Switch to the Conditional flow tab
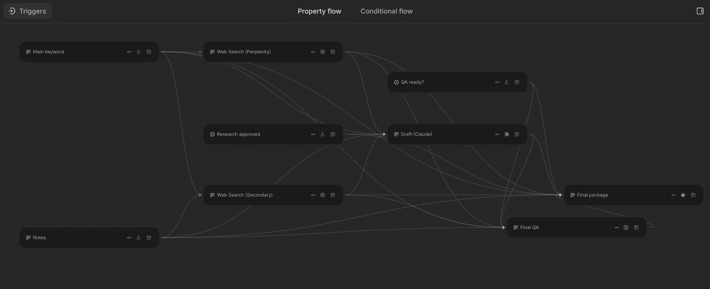The width and height of the screenshot is (710, 289). [x=386, y=11]
